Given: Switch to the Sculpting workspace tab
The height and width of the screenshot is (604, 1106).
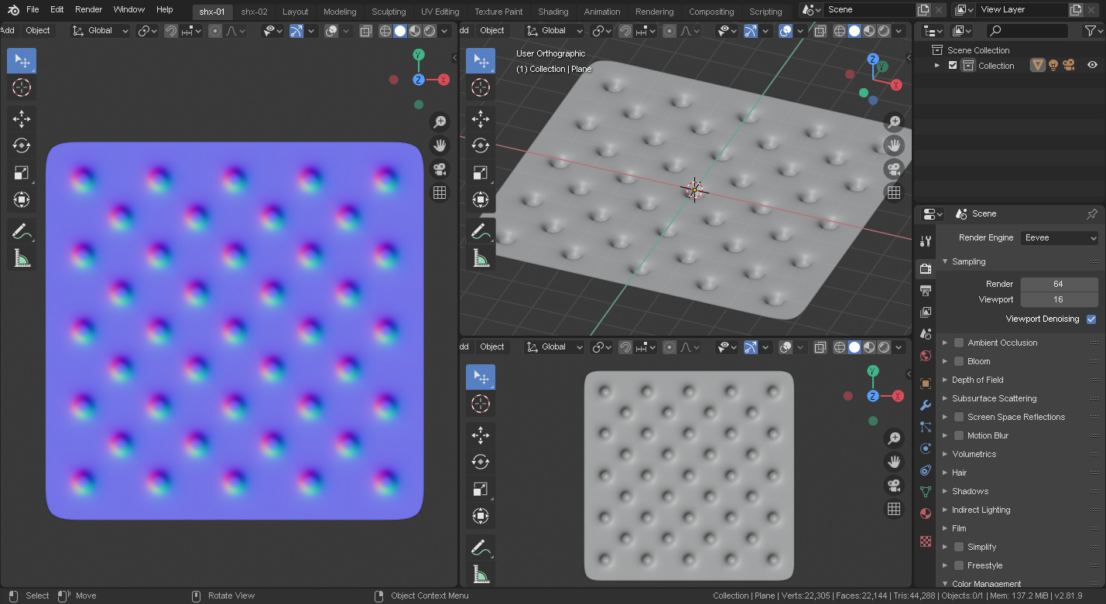Looking at the screenshot, I should (x=389, y=12).
